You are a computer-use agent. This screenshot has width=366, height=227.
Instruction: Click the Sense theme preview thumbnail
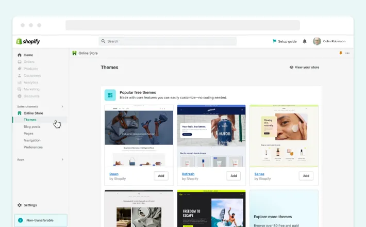point(284,136)
